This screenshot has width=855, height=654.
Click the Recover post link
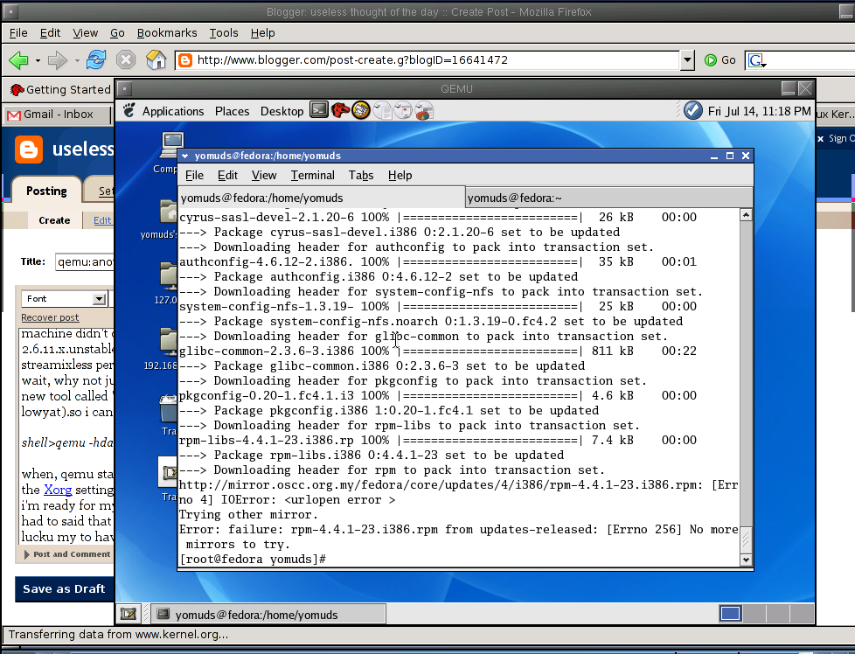tap(50, 317)
